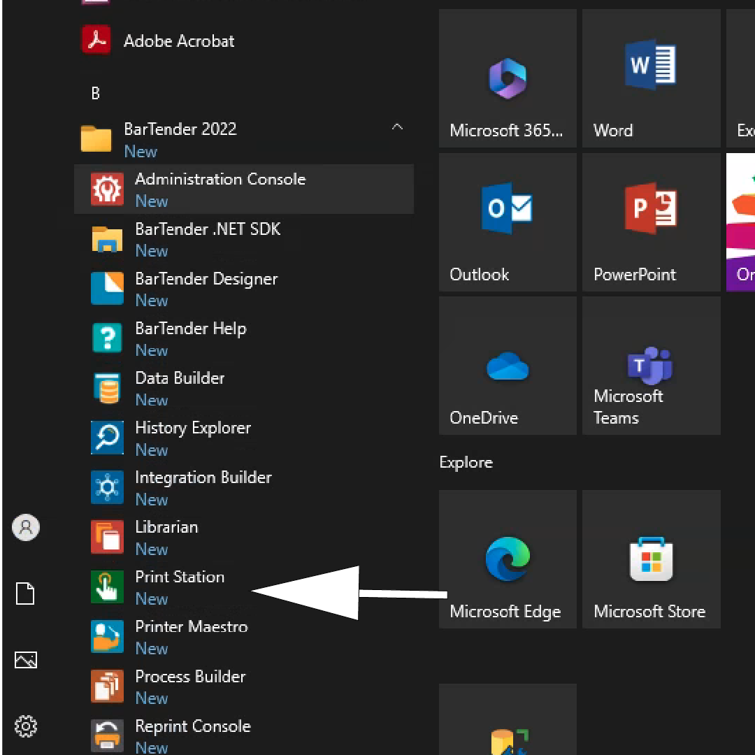The image size is (755, 755).
Task: Open the OneDrive tile
Action: click(508, 366)
